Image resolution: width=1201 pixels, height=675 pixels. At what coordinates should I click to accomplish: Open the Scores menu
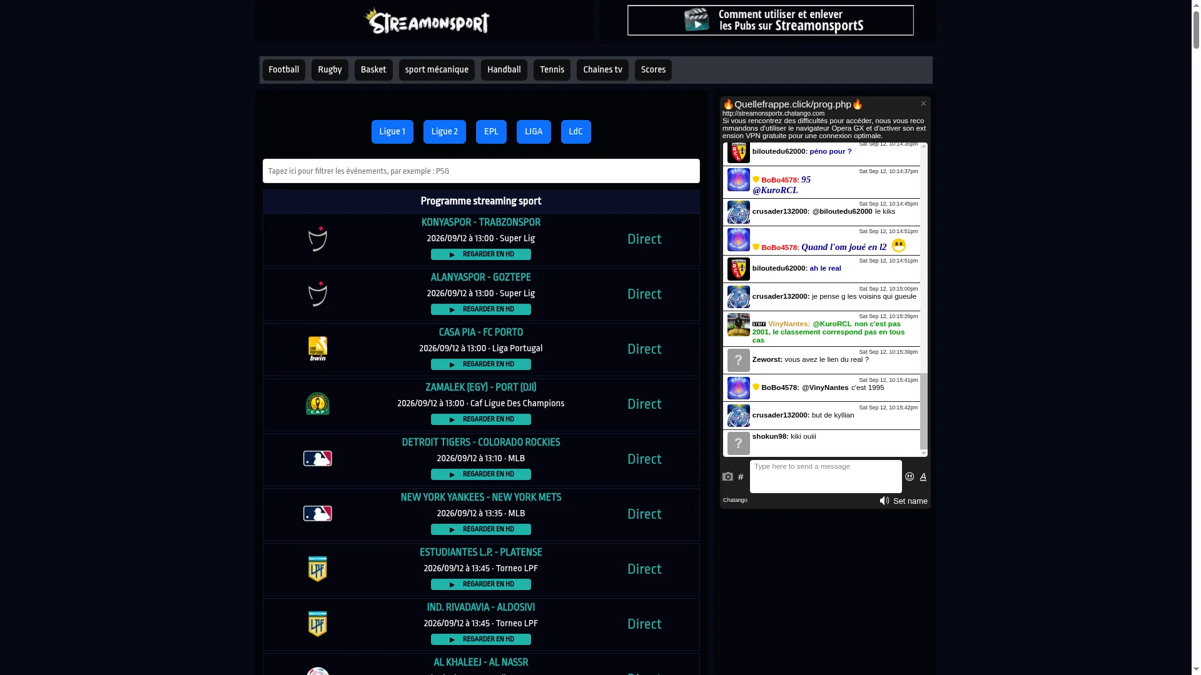point(653,70)
